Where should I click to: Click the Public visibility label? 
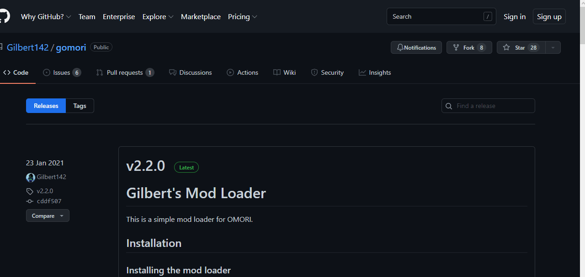101,47
